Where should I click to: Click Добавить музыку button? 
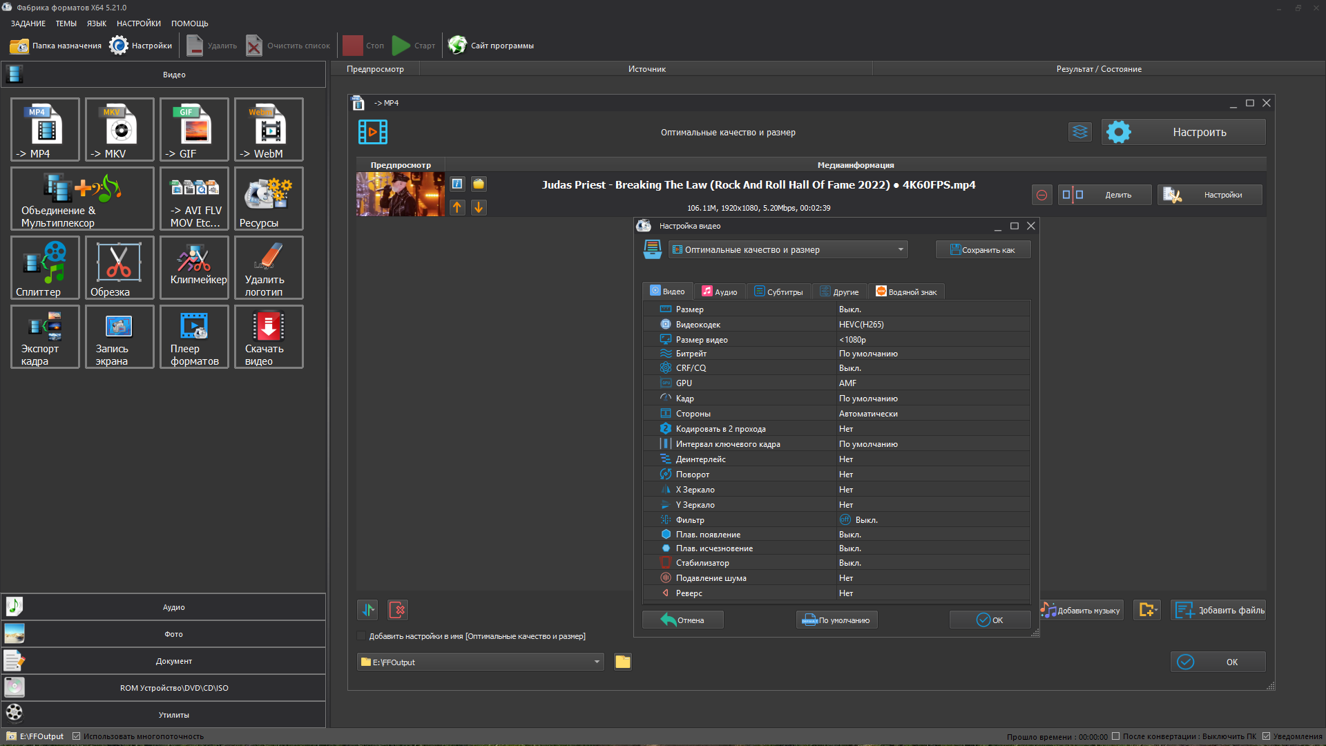click(1082, 610)
